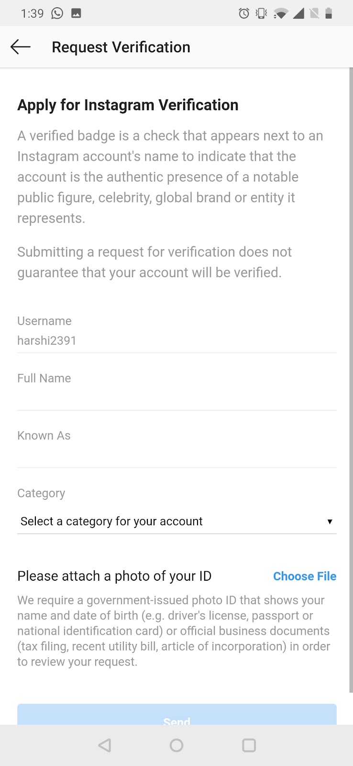Viewport: 353px width, 766px height.
Task: Tap the recent apps square button
Action: click(x=249, y=745)
